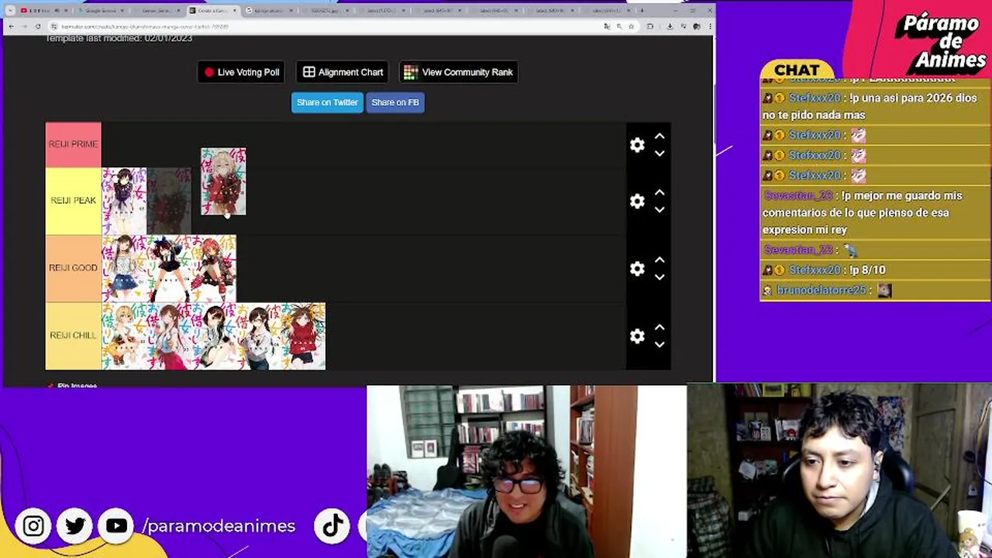Bookmark this page with star icon
This screenshot has height=558, width=992.
631,26
